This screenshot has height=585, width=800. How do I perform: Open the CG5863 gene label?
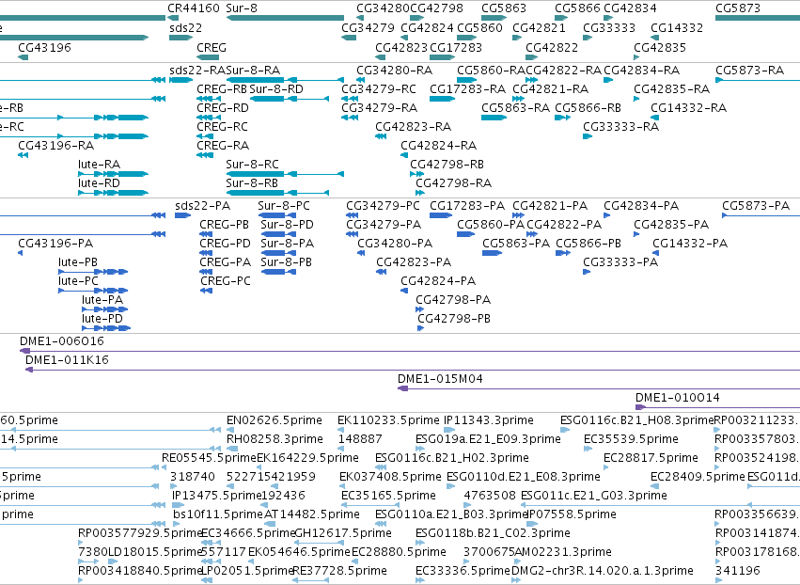504,8
